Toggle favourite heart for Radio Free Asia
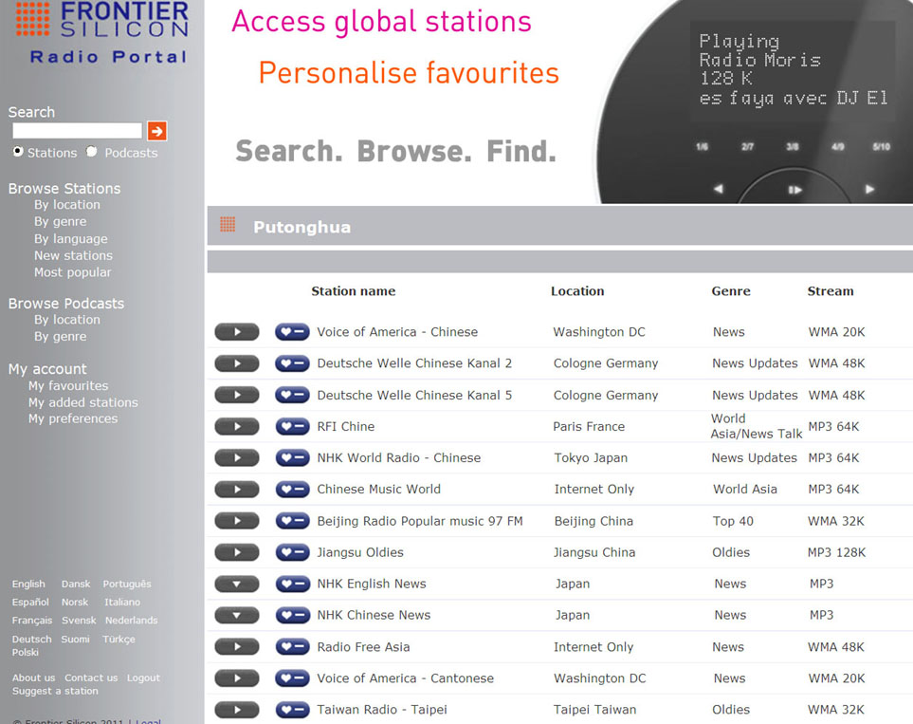This screenshot has width=913, height=724. [x=292, y=647]
